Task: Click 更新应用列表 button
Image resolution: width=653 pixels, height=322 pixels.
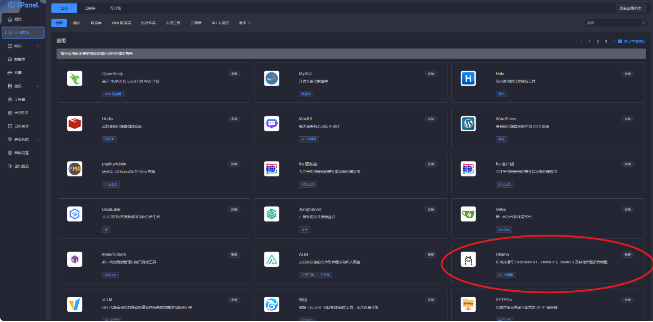Action: tap(631, 8)
